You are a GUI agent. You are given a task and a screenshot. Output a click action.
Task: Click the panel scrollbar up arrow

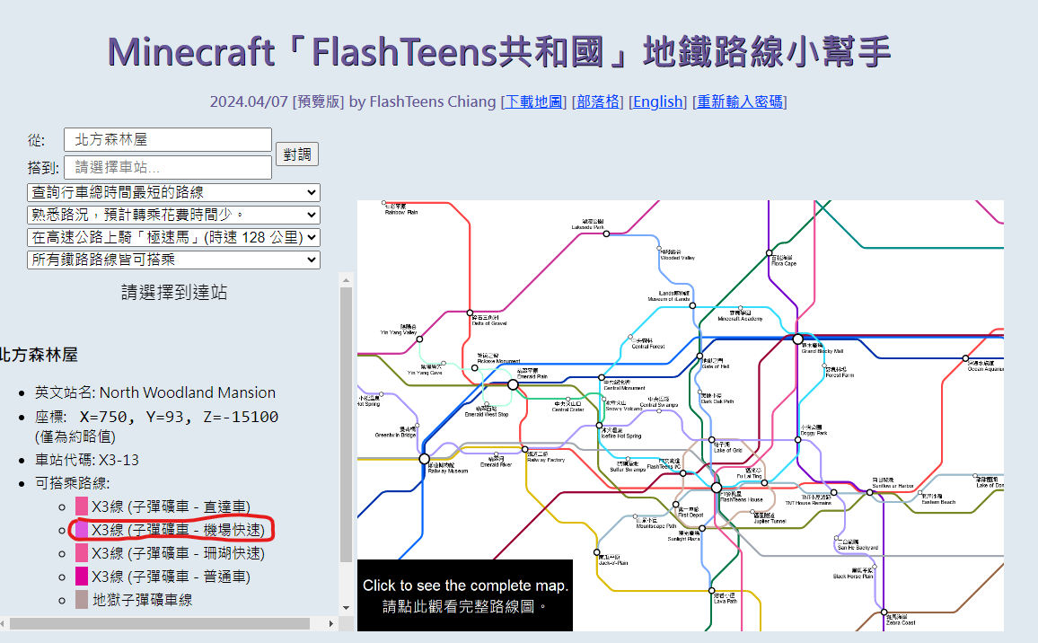click(347, 281)
